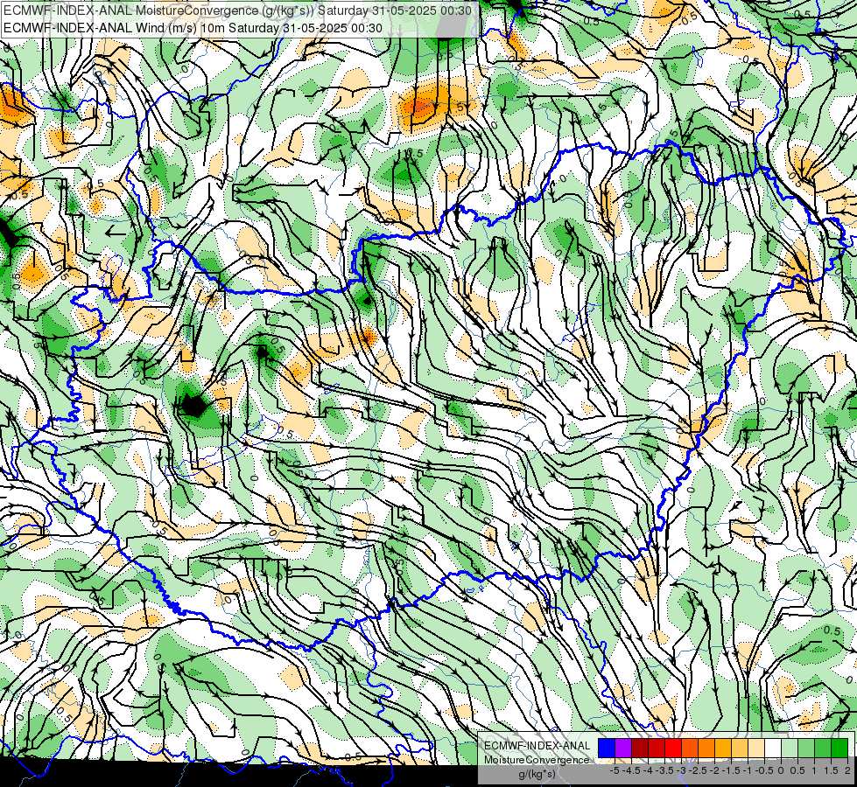The width and height of the screenshot is (857, 787).
Task: Select the 1 tick label on the legend scale
Action: [x=814, y=770]
